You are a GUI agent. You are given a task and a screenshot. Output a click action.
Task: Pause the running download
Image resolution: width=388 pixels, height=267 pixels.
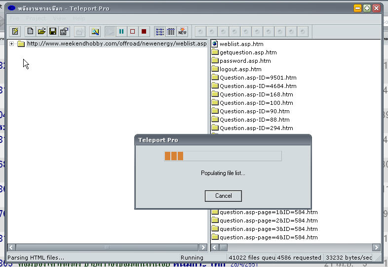coord(121,32)
